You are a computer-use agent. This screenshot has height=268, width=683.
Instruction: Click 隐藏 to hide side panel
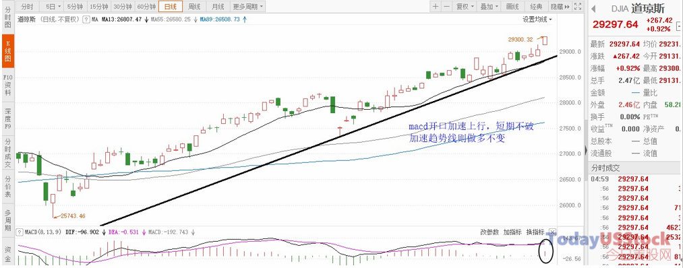(560, 7)
